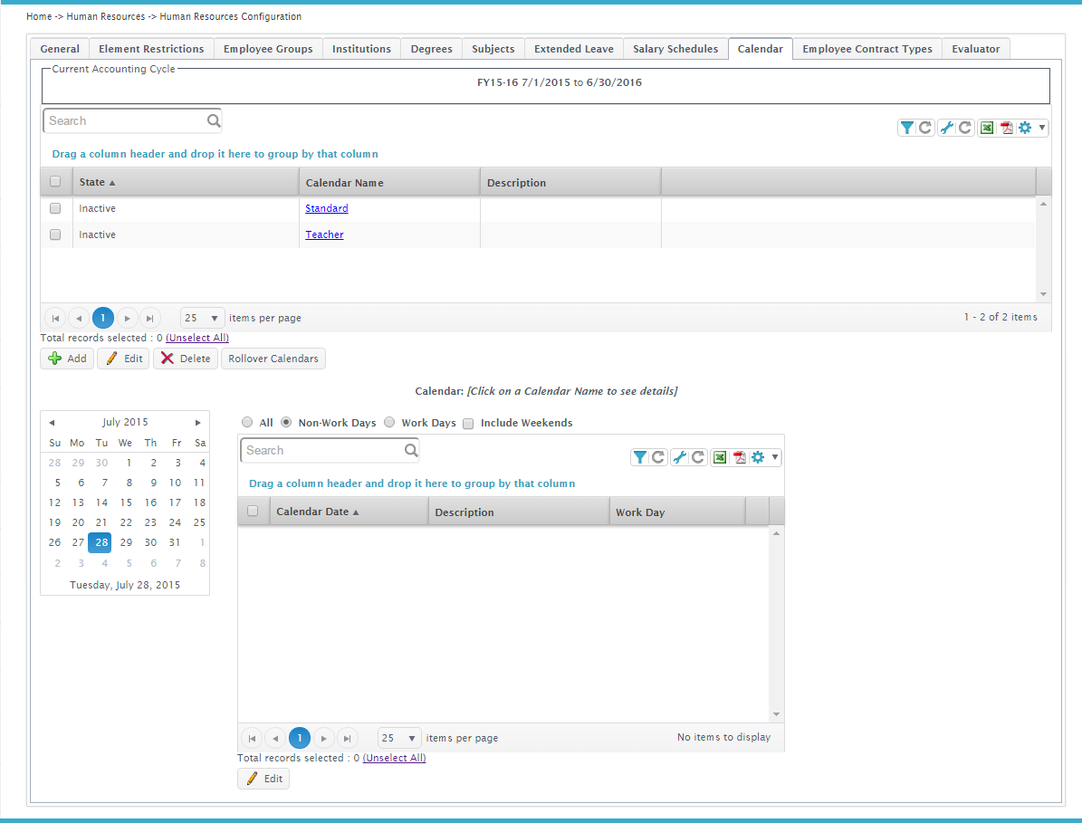1082x823 pixels.
Task: Switch to the Salary Schedules tab
Action: (x=675, y=49)
